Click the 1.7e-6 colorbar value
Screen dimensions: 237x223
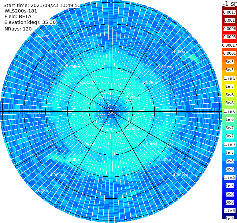click(230, 111)
